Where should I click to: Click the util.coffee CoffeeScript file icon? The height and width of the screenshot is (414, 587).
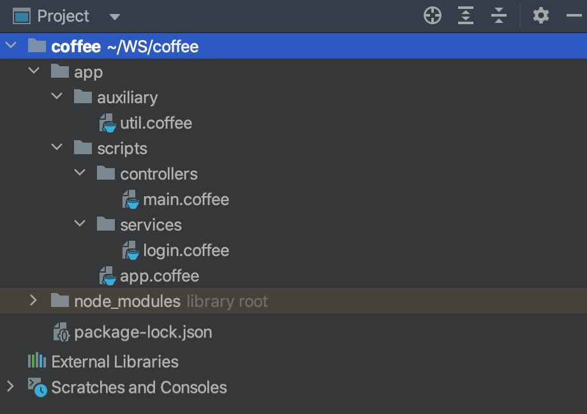click(x=106, y=122)
